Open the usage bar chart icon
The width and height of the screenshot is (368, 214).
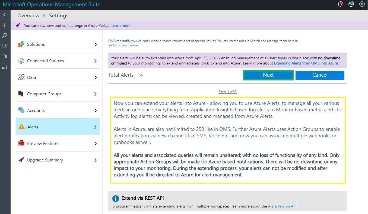pyautogui.click(x=5, y=66)
